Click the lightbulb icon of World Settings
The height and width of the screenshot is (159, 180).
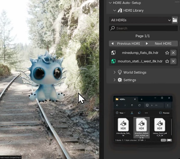click(120, 72)
